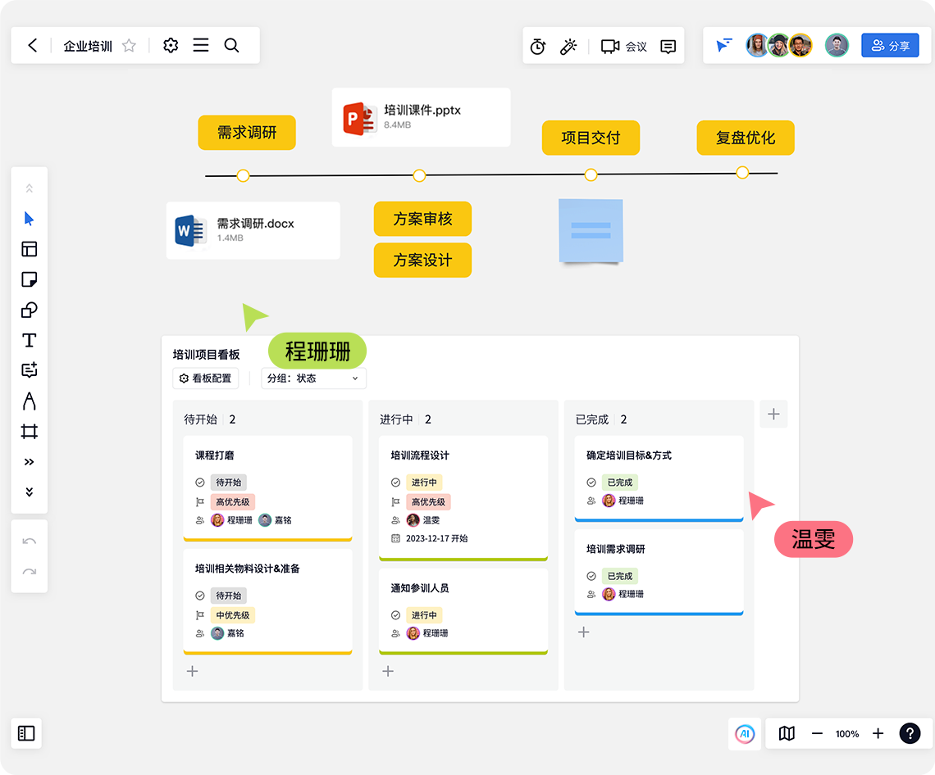
Task: Open board settings gear icon
Action: tap(171, 45)
